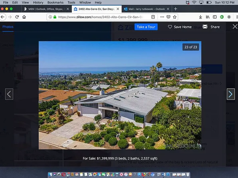Viewport: 238px width, 178px height.
Task: Click the heart icon to save home
Action: tap(170, 27)
